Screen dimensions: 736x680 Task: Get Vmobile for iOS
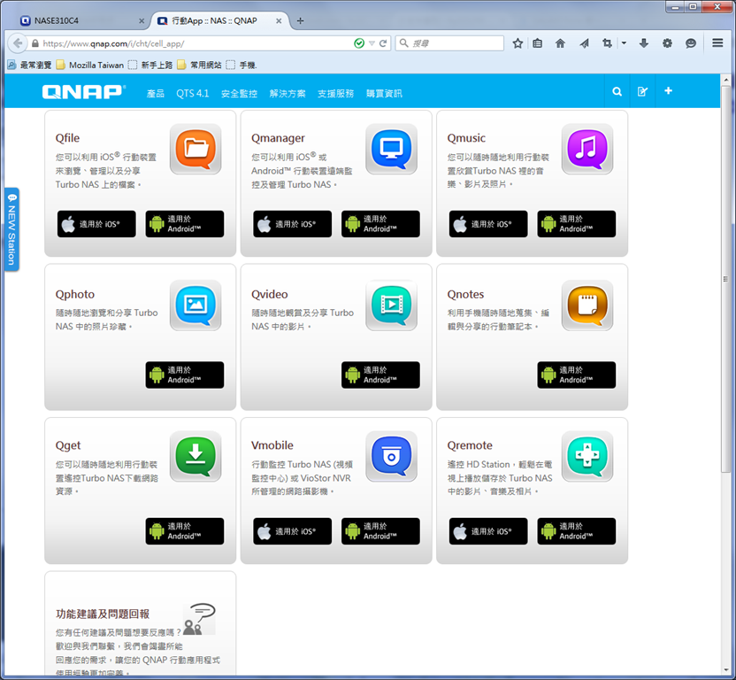293,531
